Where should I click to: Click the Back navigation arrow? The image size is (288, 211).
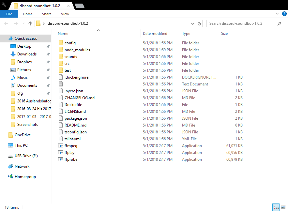coord(6,23)
